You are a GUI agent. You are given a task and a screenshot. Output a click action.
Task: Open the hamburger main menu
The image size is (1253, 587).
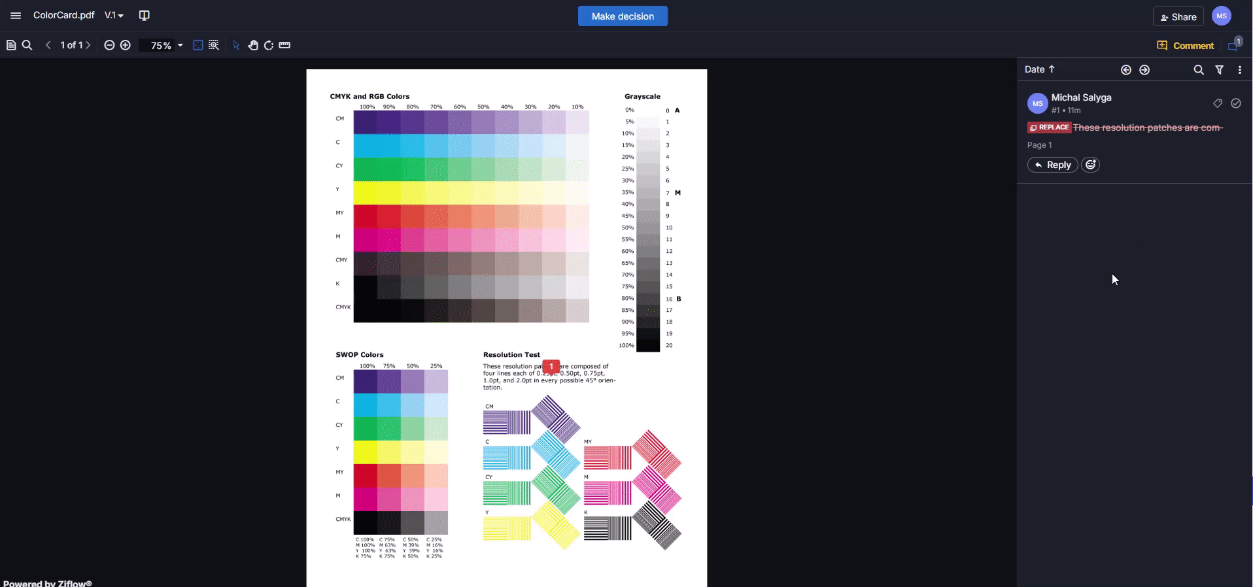(16, 15)
